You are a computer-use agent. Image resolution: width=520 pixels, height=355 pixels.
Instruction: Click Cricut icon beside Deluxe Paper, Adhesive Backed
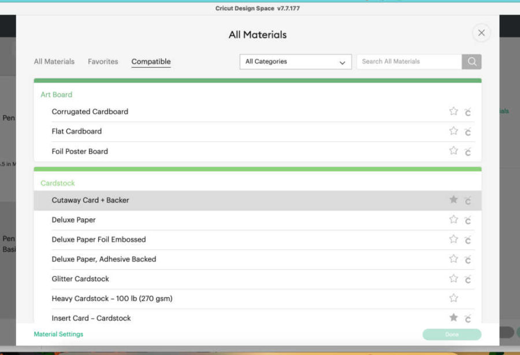click(467, 259)
